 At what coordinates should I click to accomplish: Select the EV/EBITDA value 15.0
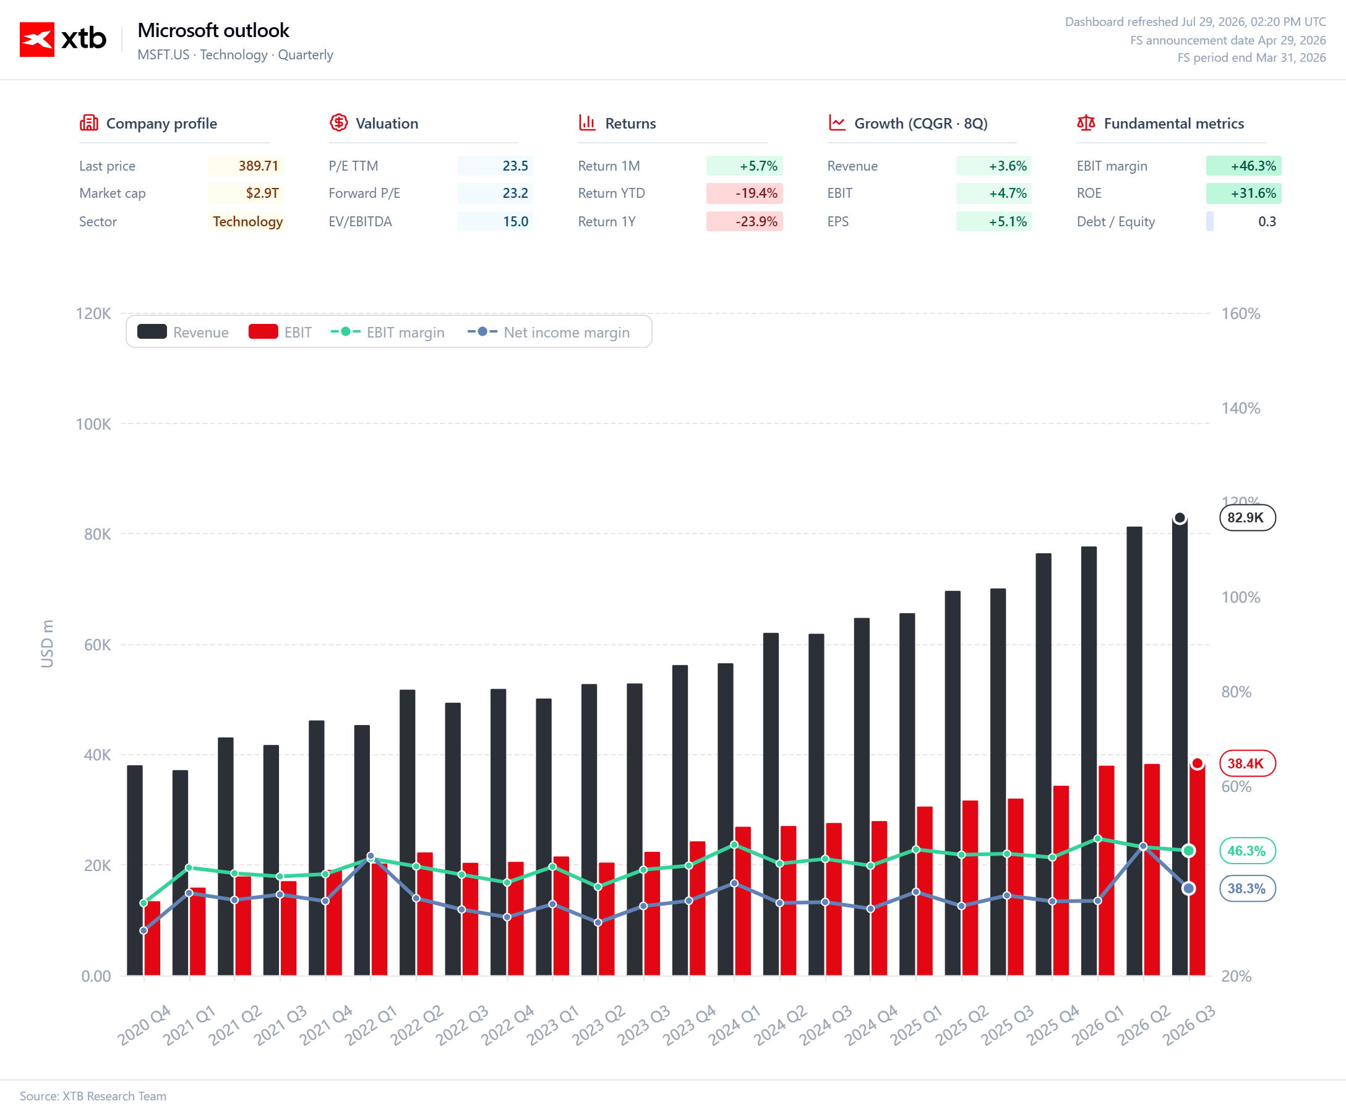(495, 222)
